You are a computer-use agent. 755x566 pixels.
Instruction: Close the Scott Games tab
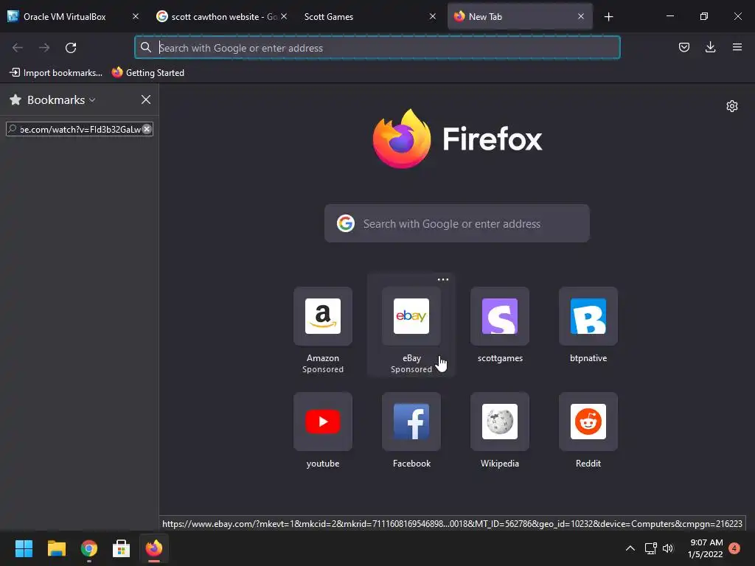[432, 16]
